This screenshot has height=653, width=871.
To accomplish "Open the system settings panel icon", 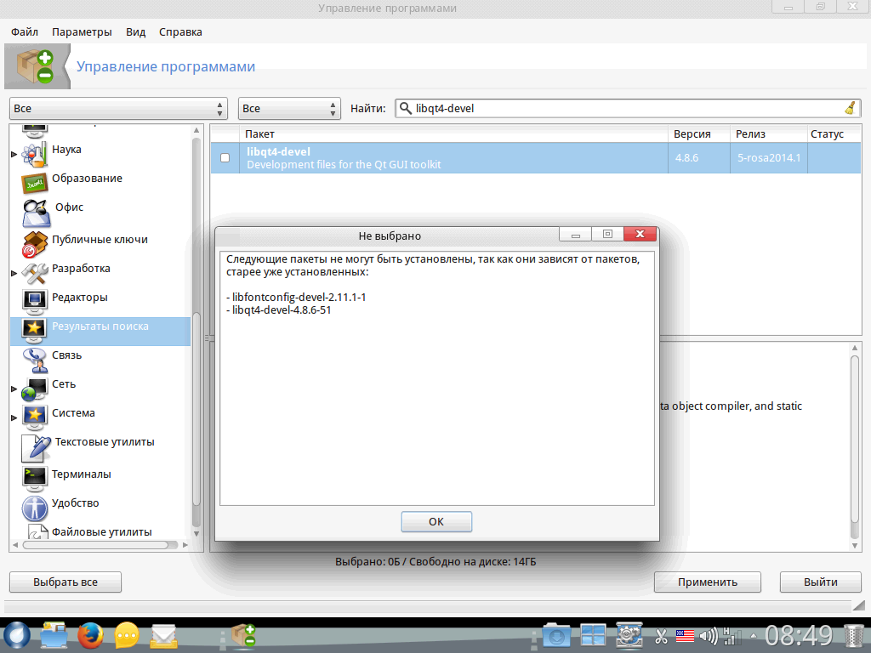I will tap(629, 635).
